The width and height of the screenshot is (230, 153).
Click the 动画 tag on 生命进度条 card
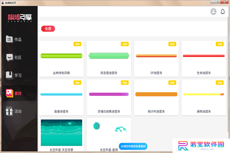pos(220,44)
